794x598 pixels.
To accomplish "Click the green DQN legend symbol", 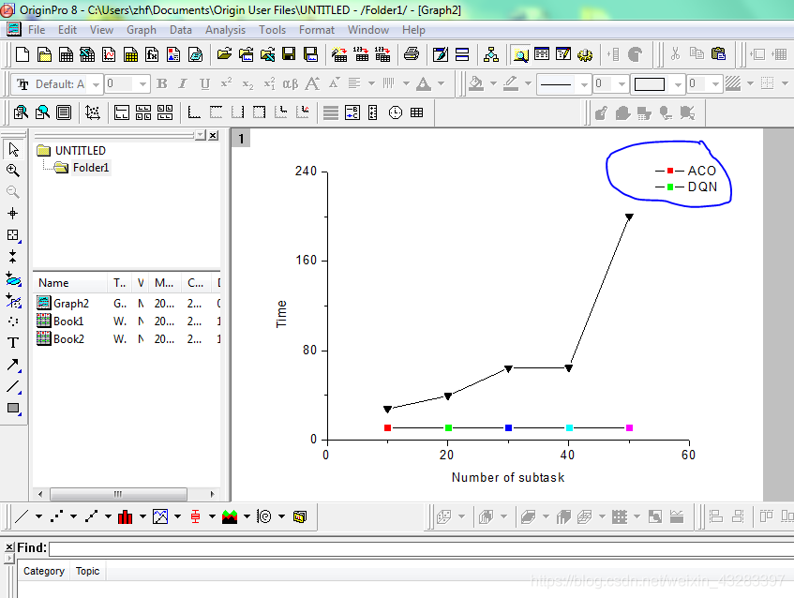I will [669, 187].
